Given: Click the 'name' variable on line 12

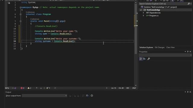Looking at the screenshot, I should 45,34.
